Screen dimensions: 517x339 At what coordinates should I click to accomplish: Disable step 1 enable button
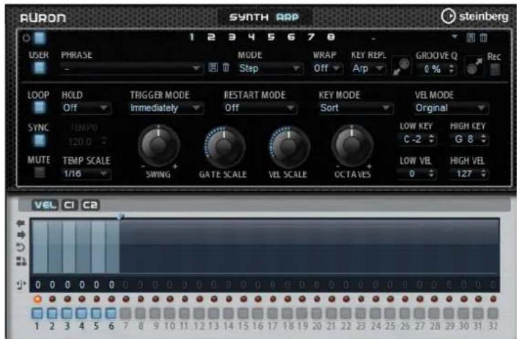(x=37, y=314)
